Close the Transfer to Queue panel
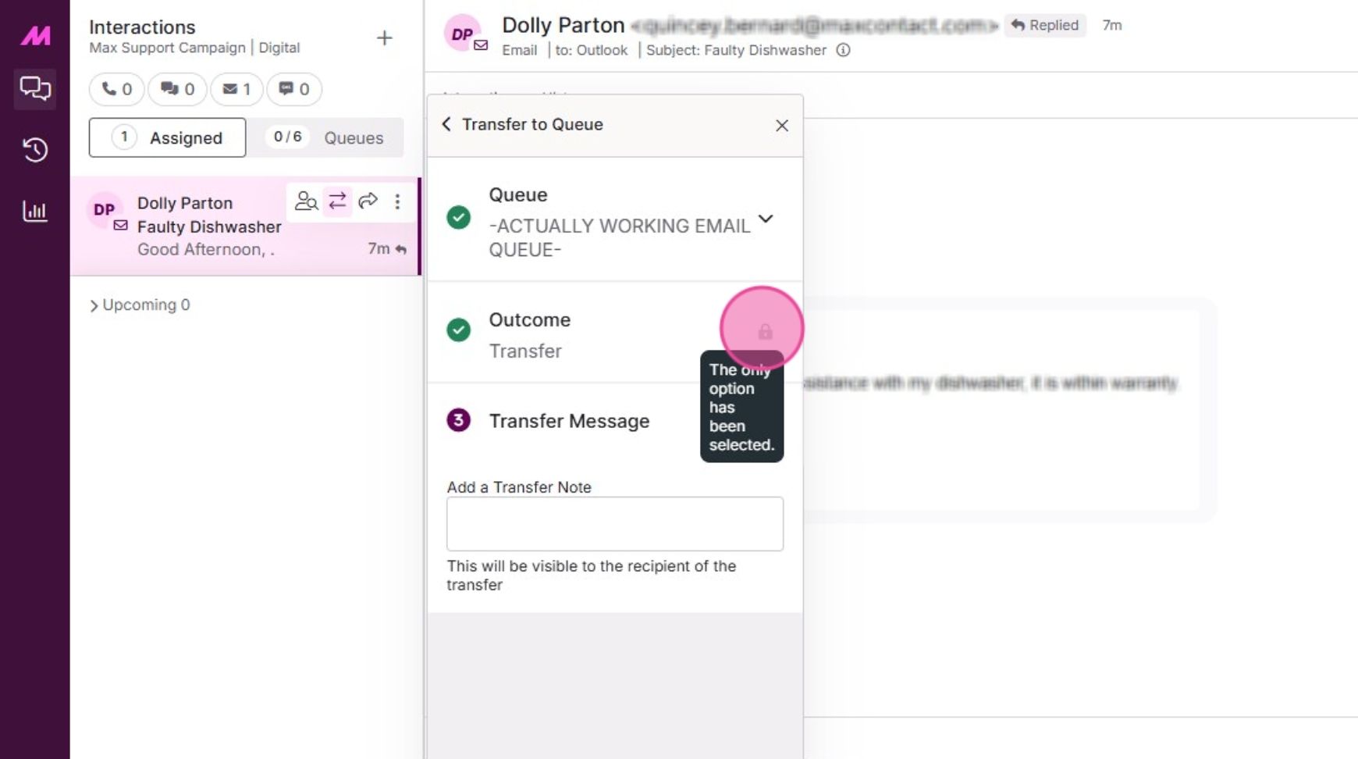The height and width of the screenshot is (759, 1358). click(782, 125)
